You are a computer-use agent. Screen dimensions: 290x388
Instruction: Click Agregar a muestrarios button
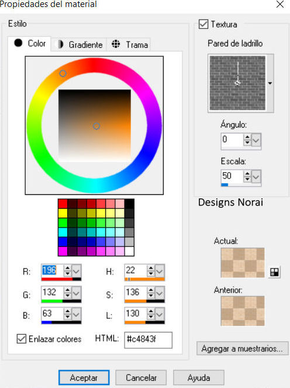click(x=242, y=348)
